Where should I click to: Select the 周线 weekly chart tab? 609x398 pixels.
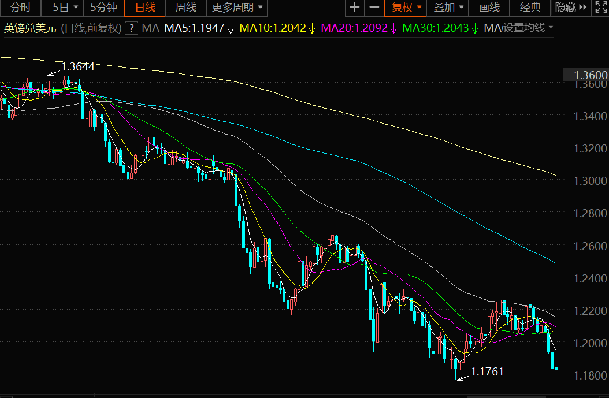click(185, 8)
